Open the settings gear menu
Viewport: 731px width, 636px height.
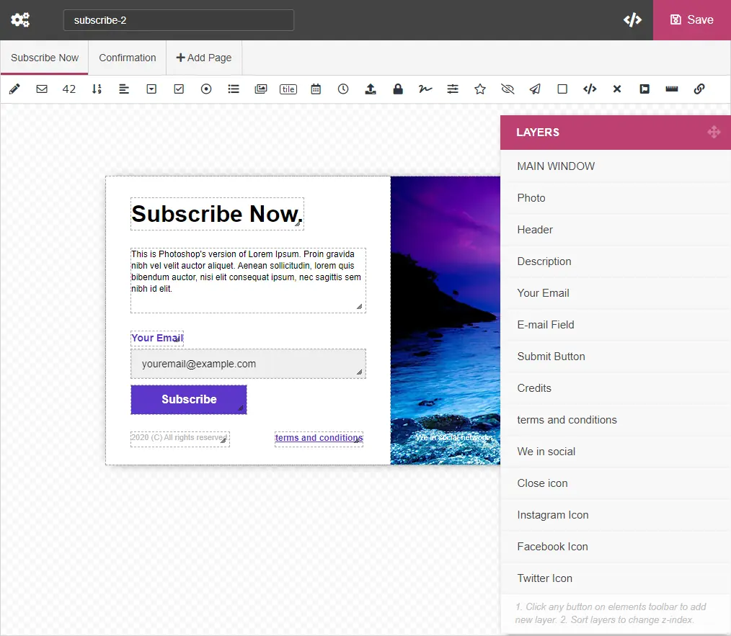[x=19, y=19]
